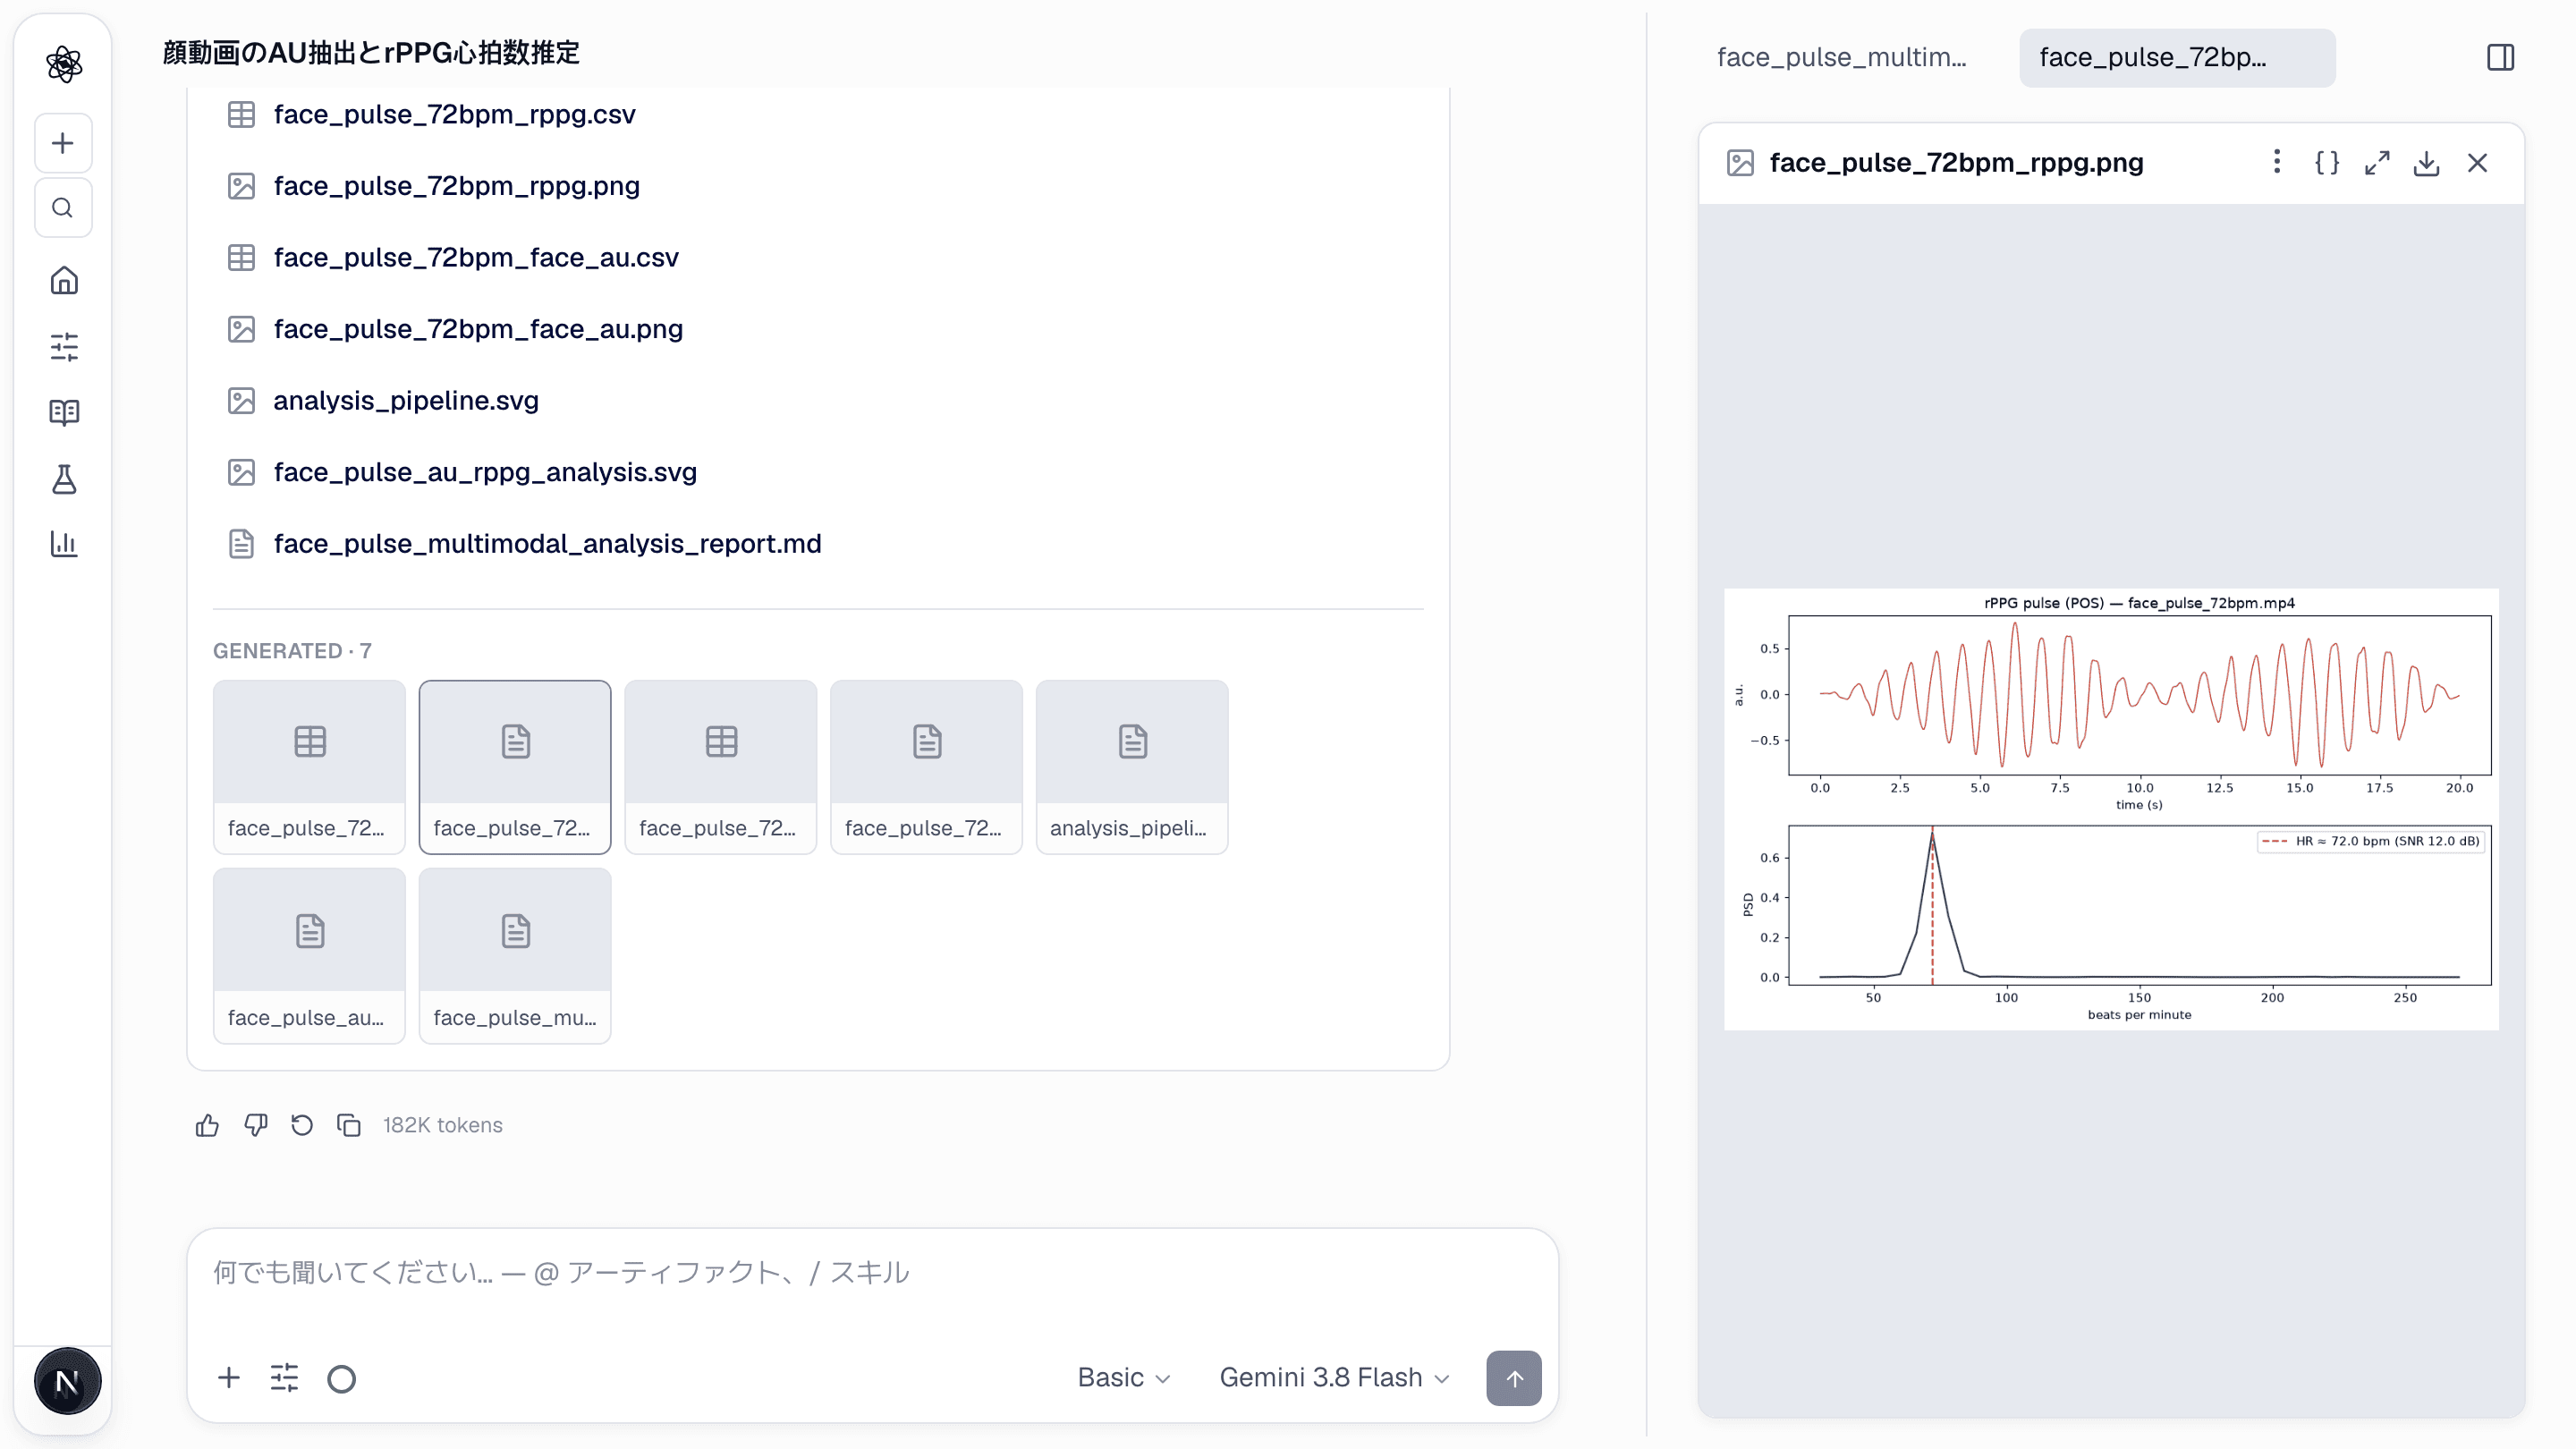This screenshot has width=2576, height=1449.
Task: Select the face_pulse_au... generated card
Action: tap(309, 956)
